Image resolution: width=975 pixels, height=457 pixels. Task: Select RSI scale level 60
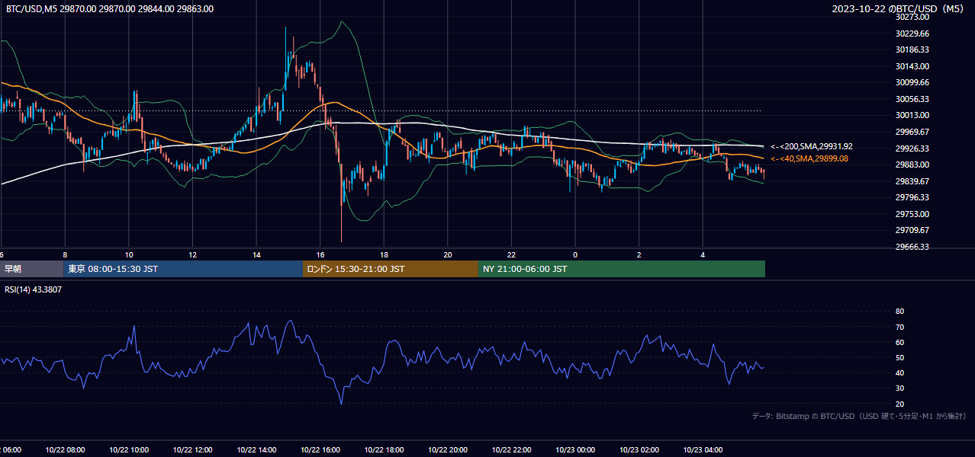(x=899, y=342)
